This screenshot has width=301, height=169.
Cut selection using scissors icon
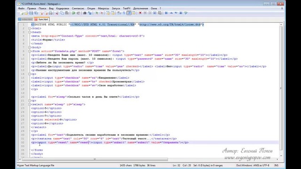point(57,13)
